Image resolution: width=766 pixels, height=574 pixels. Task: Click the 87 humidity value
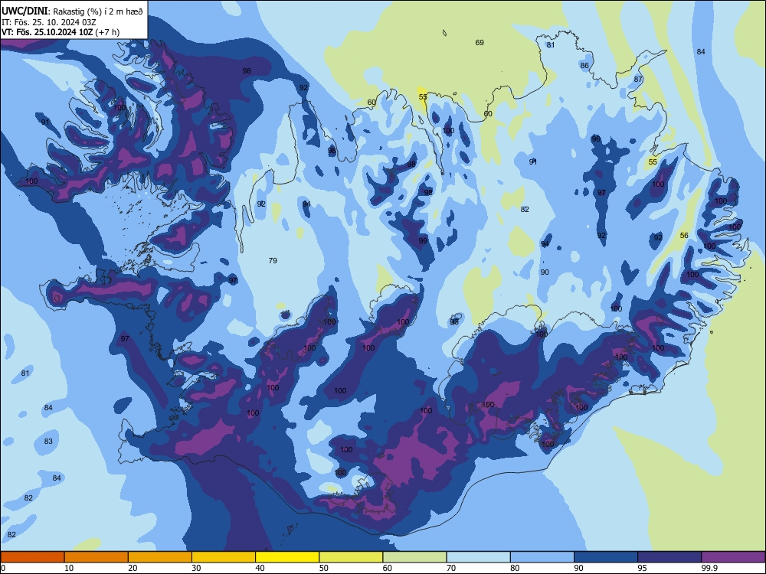pos(638,79)
